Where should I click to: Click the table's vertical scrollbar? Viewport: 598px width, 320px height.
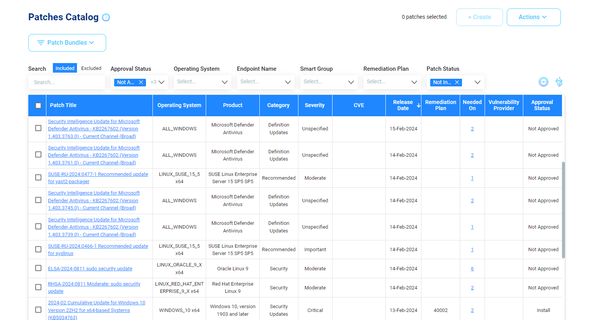563,210
